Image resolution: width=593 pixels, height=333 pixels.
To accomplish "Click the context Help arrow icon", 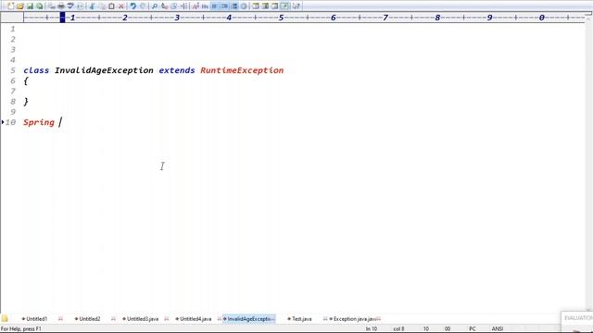I will pyautogui.click(x=296, y=6).
